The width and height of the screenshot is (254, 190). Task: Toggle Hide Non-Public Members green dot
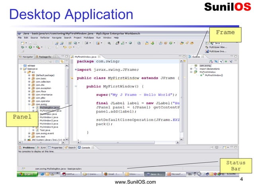coord(226,62)
